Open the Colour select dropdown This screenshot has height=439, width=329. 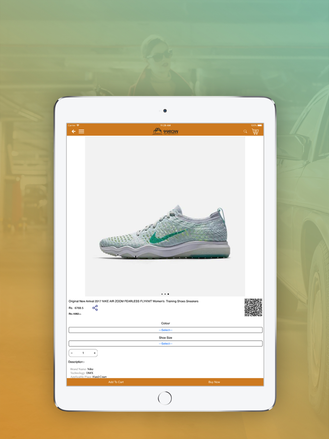pyautogui.click(x=165, y=330)
